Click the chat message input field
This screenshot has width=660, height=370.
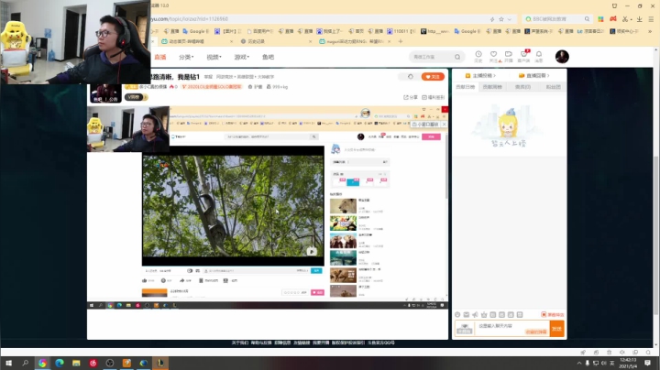511,329
